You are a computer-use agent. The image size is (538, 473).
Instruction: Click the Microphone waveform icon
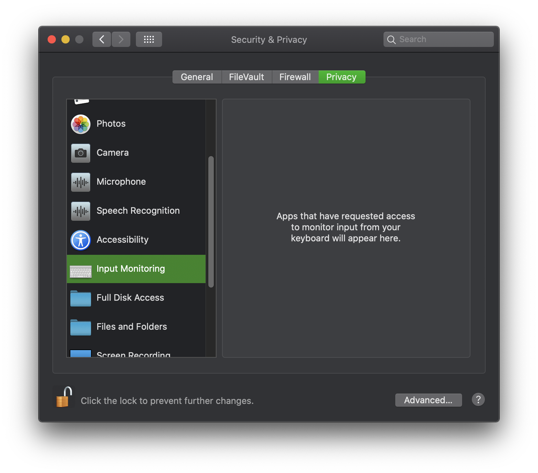(x=81, y=182)
